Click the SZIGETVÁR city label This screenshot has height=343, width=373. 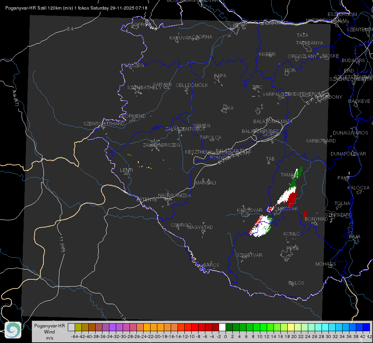click(x=250, y=255)
